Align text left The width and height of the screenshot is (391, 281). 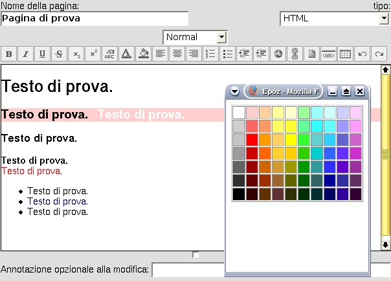(x=160, y=54)
